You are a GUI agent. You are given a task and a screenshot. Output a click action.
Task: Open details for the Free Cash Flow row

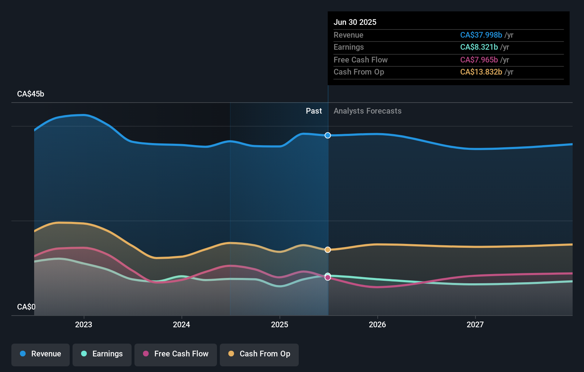click(x=361, y=60)
